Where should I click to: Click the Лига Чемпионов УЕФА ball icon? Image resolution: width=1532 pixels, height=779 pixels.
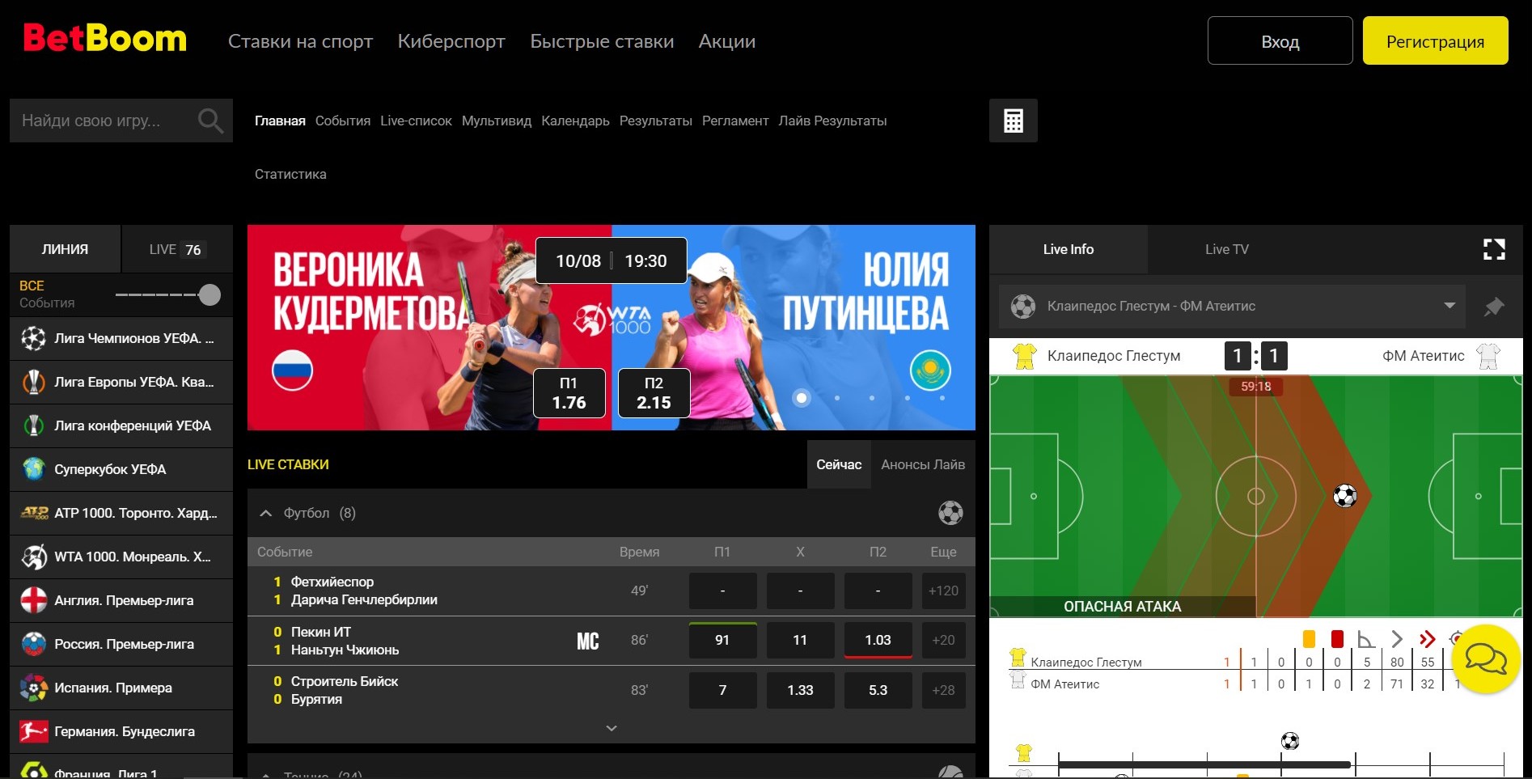click(x=33, y=338)
